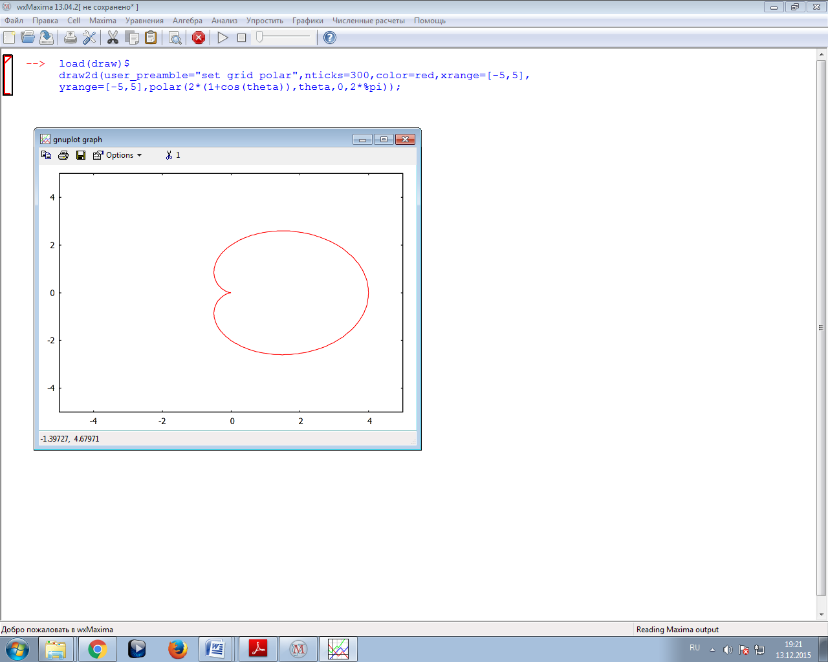Save the wxMaxima document
Screen dimensions: 828x662
pos(47,37)
